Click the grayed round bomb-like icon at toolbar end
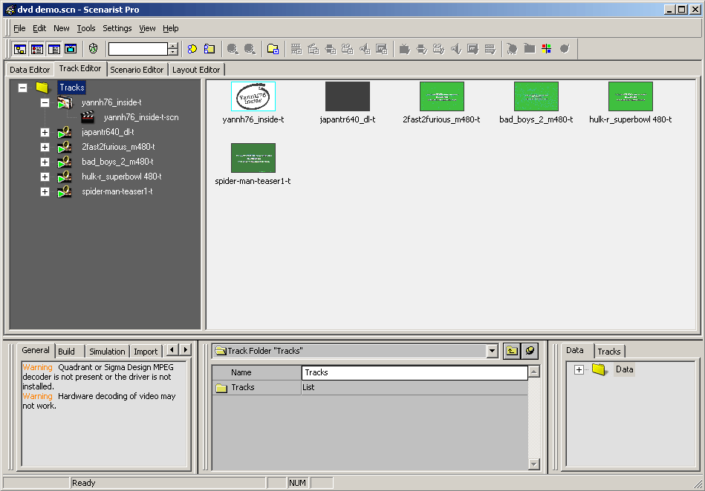 (565, 48)
